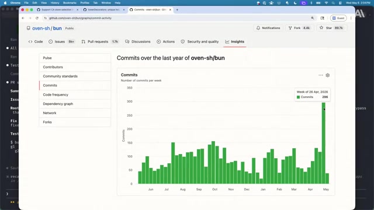The height and width of the screenshot is (210, 374).
Task: Click the zoom magnifier icon in address bar
Action: coord(313,18)
